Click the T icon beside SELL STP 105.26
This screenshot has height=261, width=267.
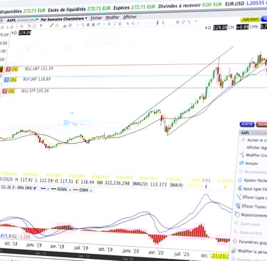pyautogui.click(x=4, y=91)
